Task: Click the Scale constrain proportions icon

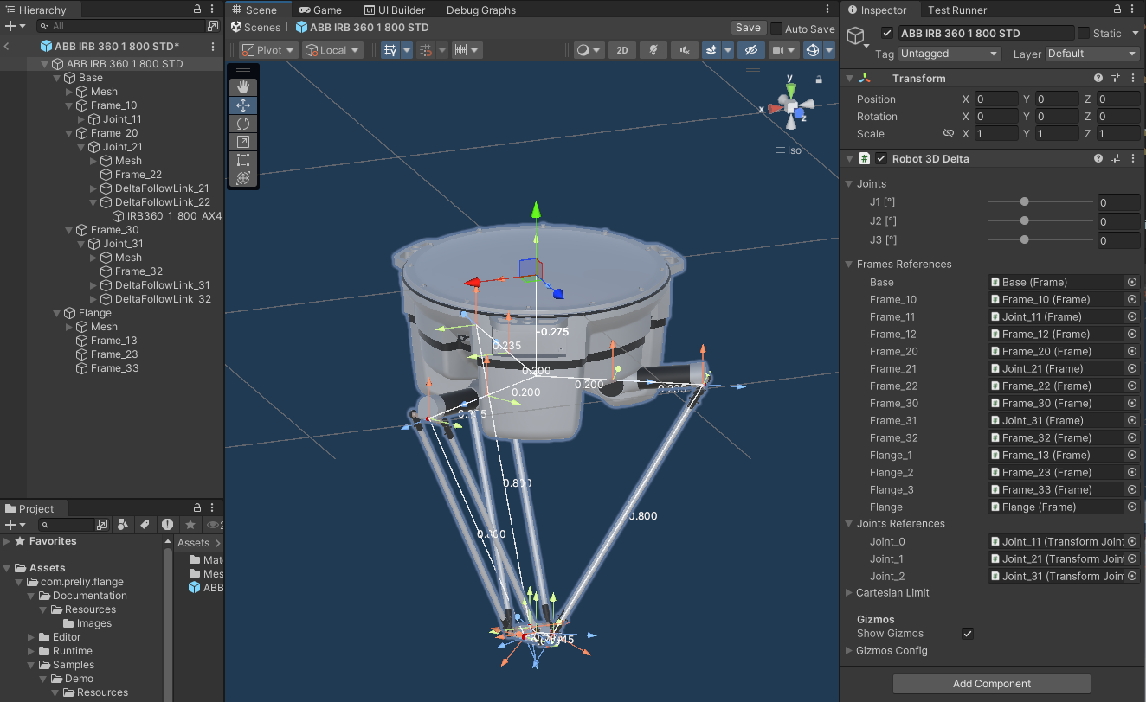Action: click(x=949, y=134)
